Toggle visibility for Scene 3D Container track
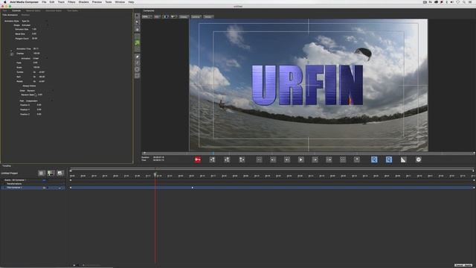Viewport: 476px width, 268px height. pyautogui.click(x=44, y=180)
